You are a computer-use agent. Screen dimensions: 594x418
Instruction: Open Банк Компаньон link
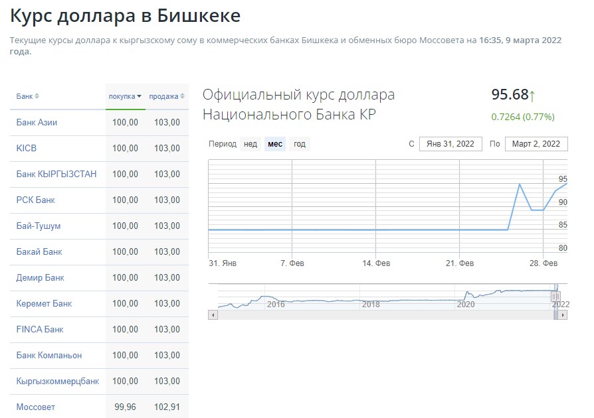(49, 355)
